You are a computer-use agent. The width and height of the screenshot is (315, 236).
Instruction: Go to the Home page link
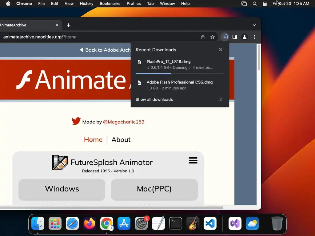point(93,140)
